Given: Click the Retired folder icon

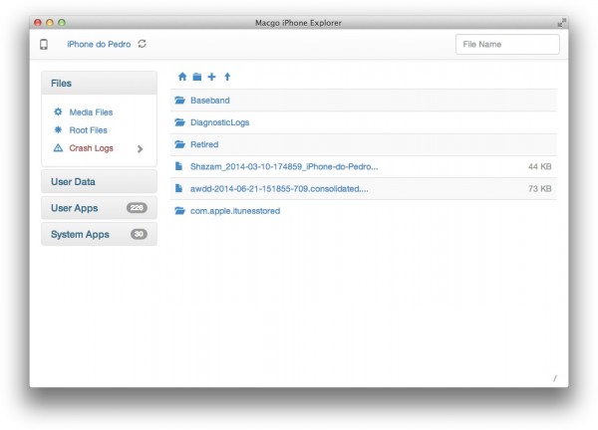Looking at the screenshot, I should pyautogui.click(x=179, y=144).
